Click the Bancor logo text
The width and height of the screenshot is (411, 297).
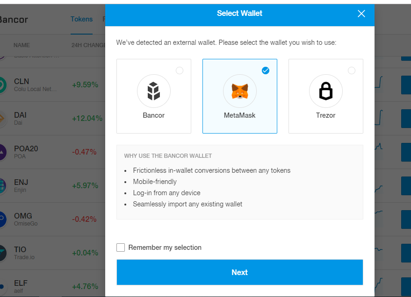[x=14, y=20]
